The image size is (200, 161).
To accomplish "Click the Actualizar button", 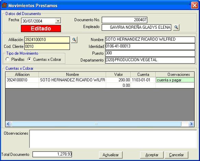I will 111,155.
